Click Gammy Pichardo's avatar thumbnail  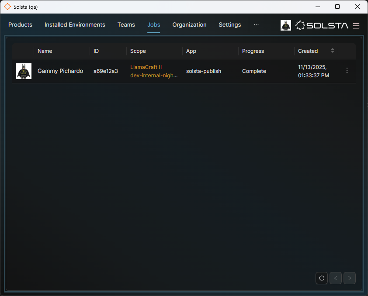click(24, 71)
